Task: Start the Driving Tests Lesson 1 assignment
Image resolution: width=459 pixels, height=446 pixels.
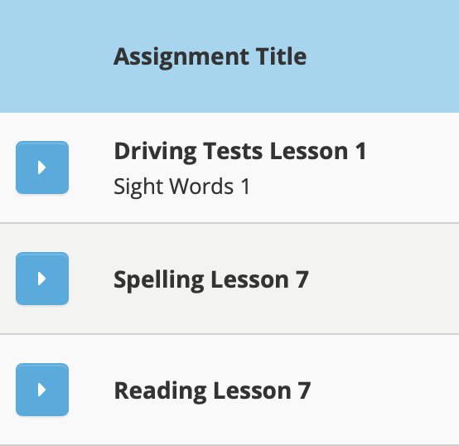Action: pyautogui.click(x=42, y=167)
